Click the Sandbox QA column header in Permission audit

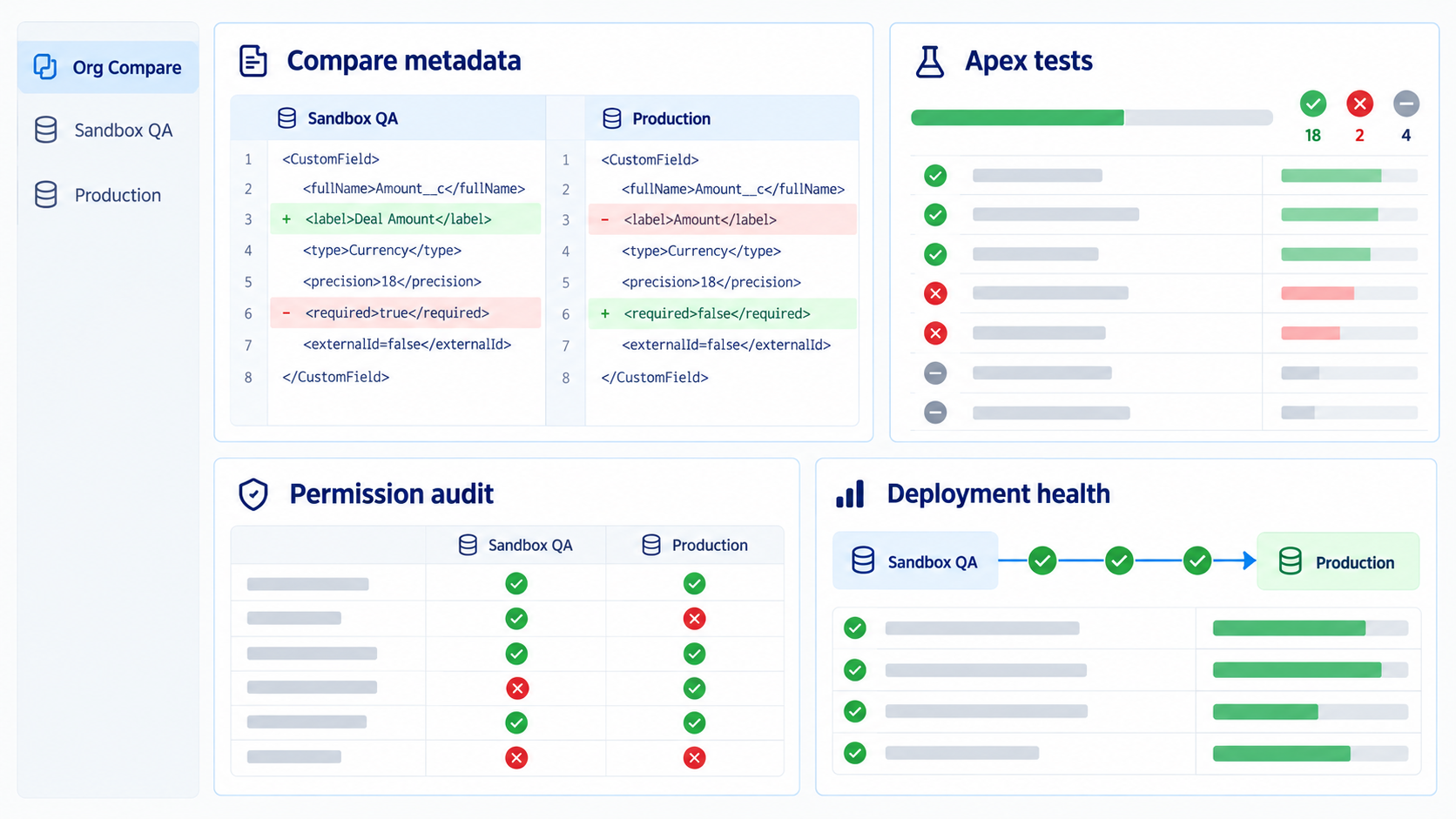(516, 545)
